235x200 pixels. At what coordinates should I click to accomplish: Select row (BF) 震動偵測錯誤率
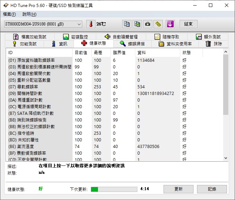pyautogui.click(x=115, y=153)
